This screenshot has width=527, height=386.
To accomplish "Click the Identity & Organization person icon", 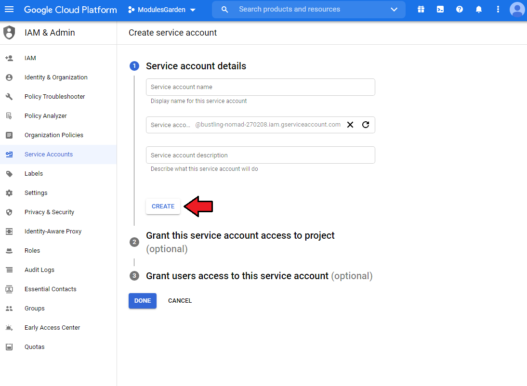I will [9, 77].
